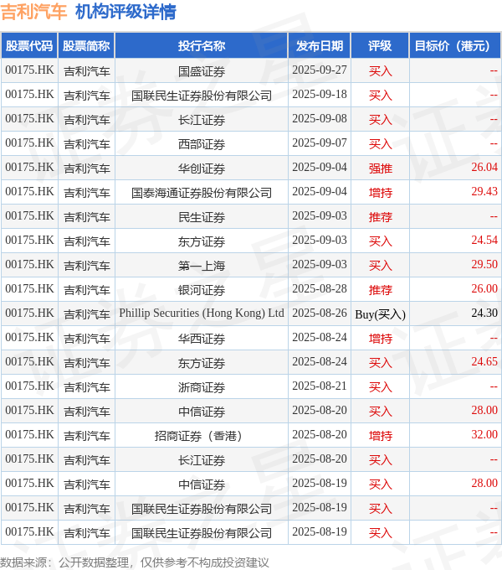Viewport: 502px width, 570px height.
Task: Click 买入 rating in 国盛证券 row
Action: click(381, 71)
